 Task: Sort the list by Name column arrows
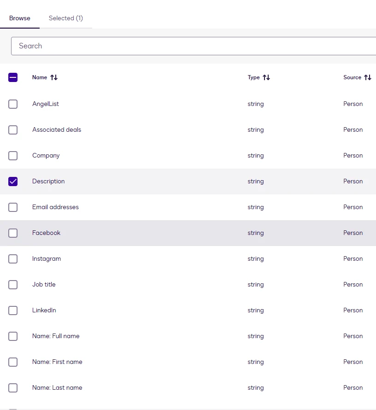point(54,77)
